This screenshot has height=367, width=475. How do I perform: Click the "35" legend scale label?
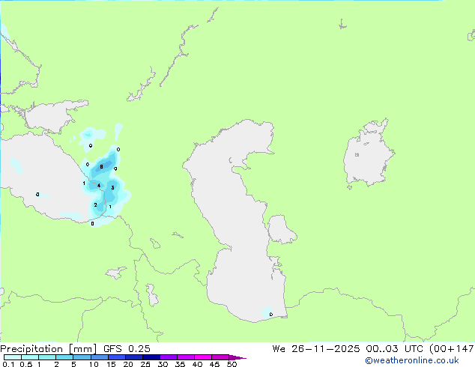coord(180,364)
